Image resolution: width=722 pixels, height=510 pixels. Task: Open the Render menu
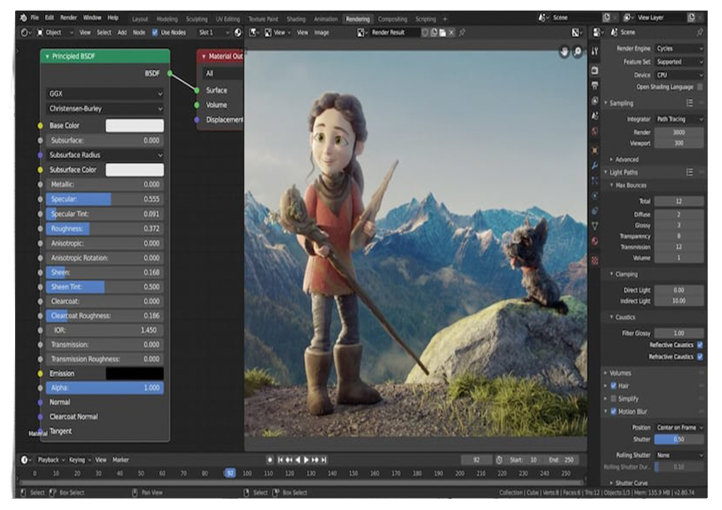point(68,18)
